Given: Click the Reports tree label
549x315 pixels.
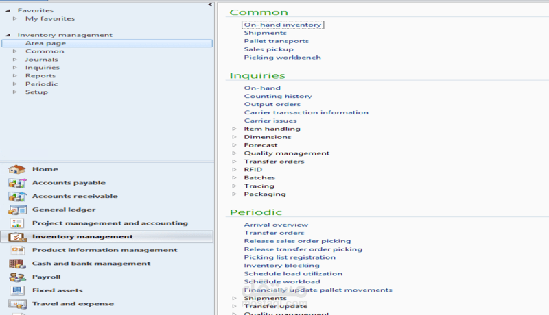Looking at the screenshot, I should tap(40, 76).
